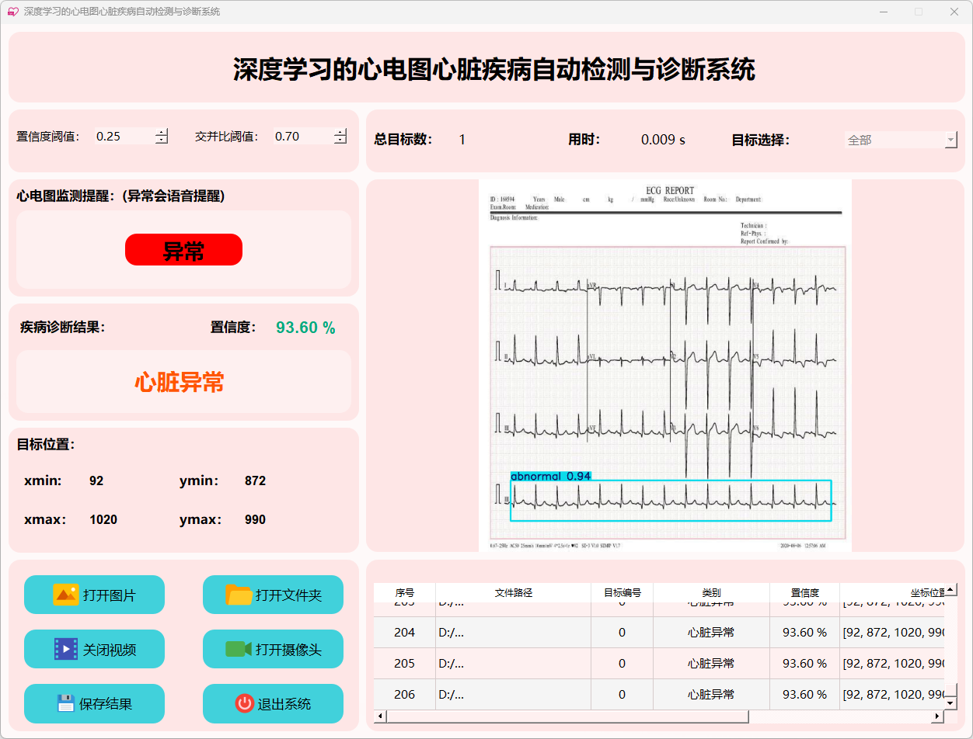Image resolution: width=973 pixels, height=739 pixels.
Task: Click the folder icon on 打开文件夹
Action: 239,595
